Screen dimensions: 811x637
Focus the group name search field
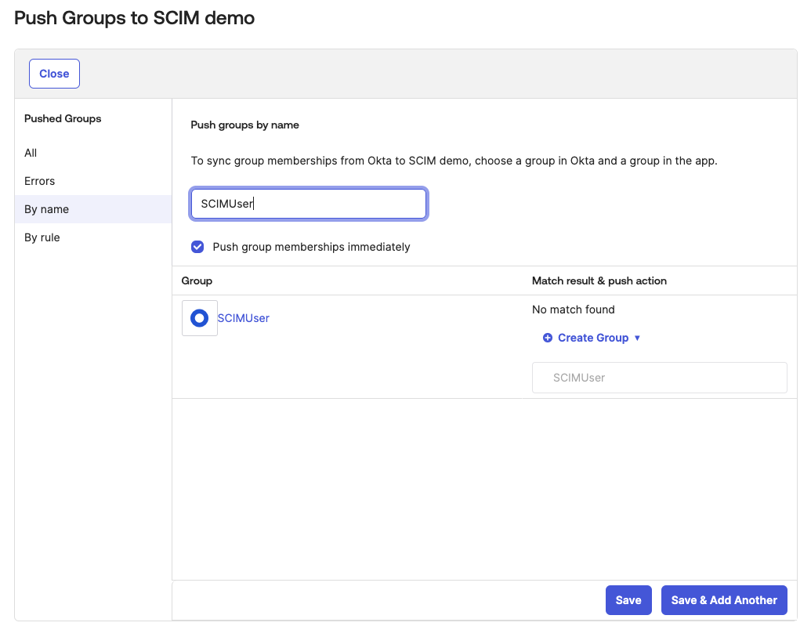pyautogui.click(x=309, y=204)
